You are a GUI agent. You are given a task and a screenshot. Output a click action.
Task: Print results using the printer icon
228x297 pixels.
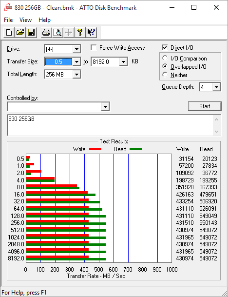[46, 33]
